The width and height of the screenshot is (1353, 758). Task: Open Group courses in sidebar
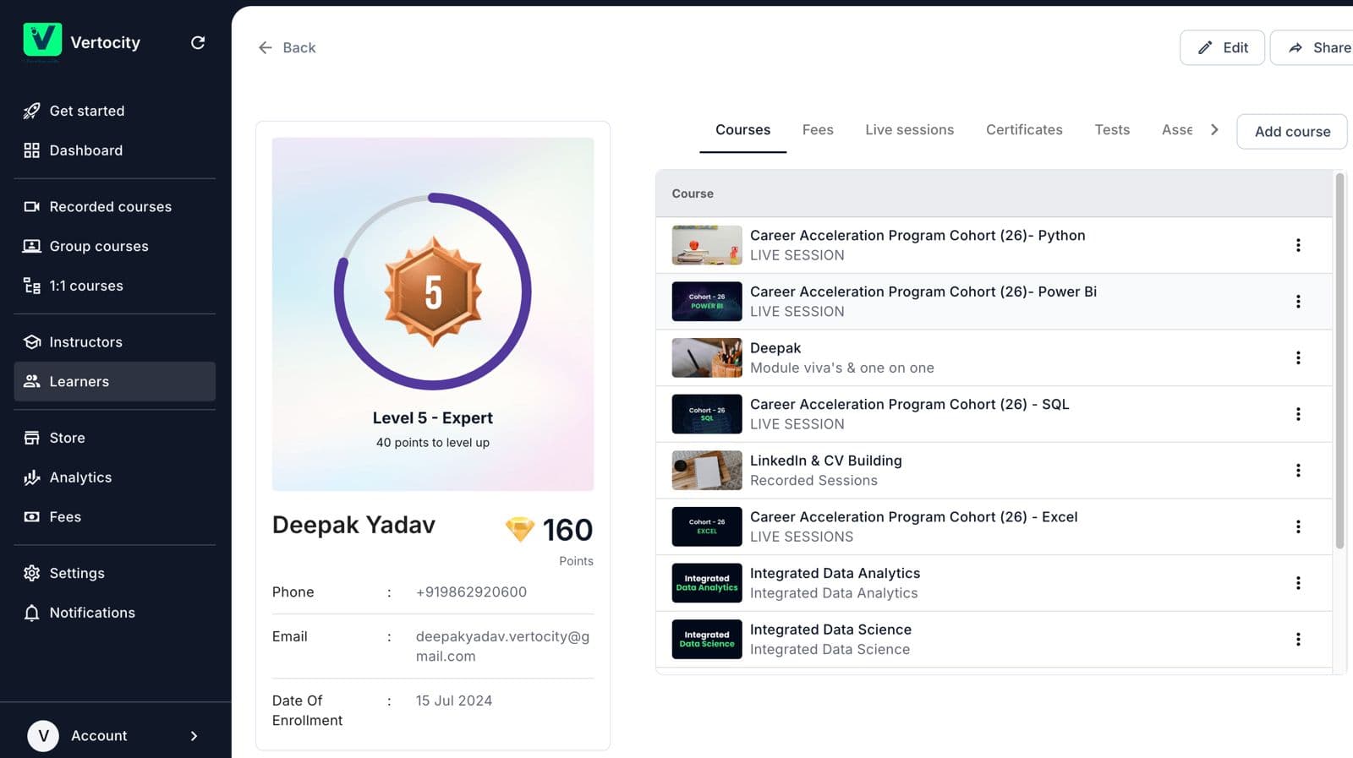click(x=115, y=246)
